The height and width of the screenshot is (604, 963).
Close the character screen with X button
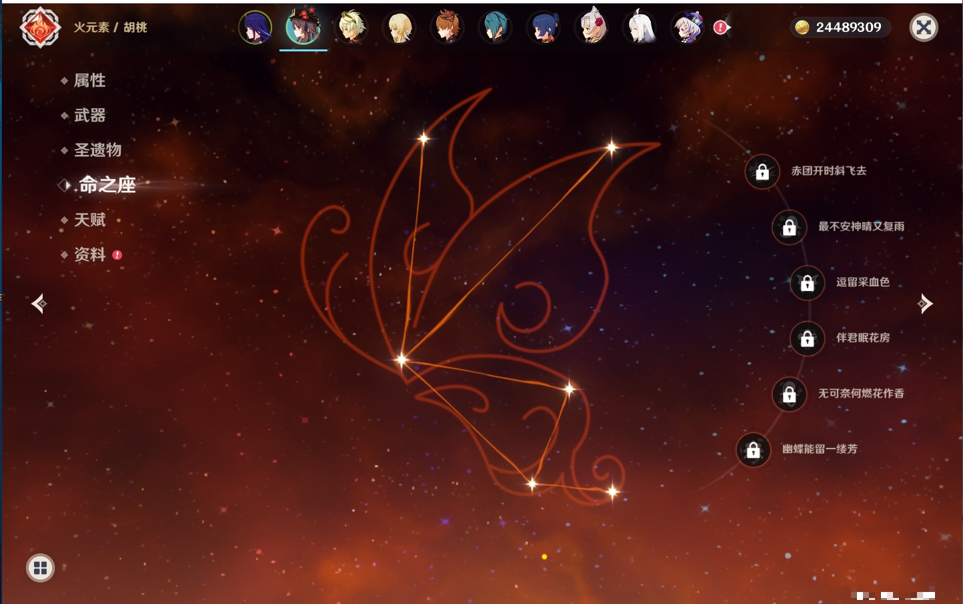924,27
